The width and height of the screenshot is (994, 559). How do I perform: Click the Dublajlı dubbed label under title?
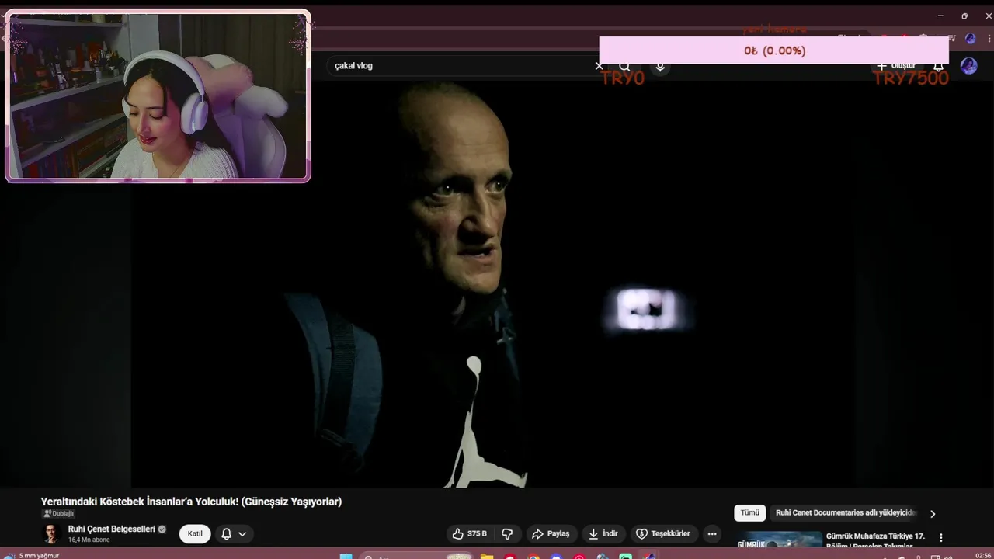(58, 514)
